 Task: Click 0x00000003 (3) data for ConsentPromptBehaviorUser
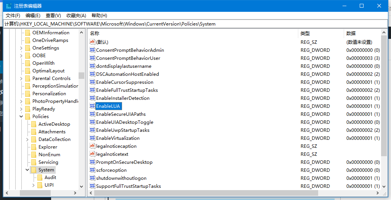(363, 58)
